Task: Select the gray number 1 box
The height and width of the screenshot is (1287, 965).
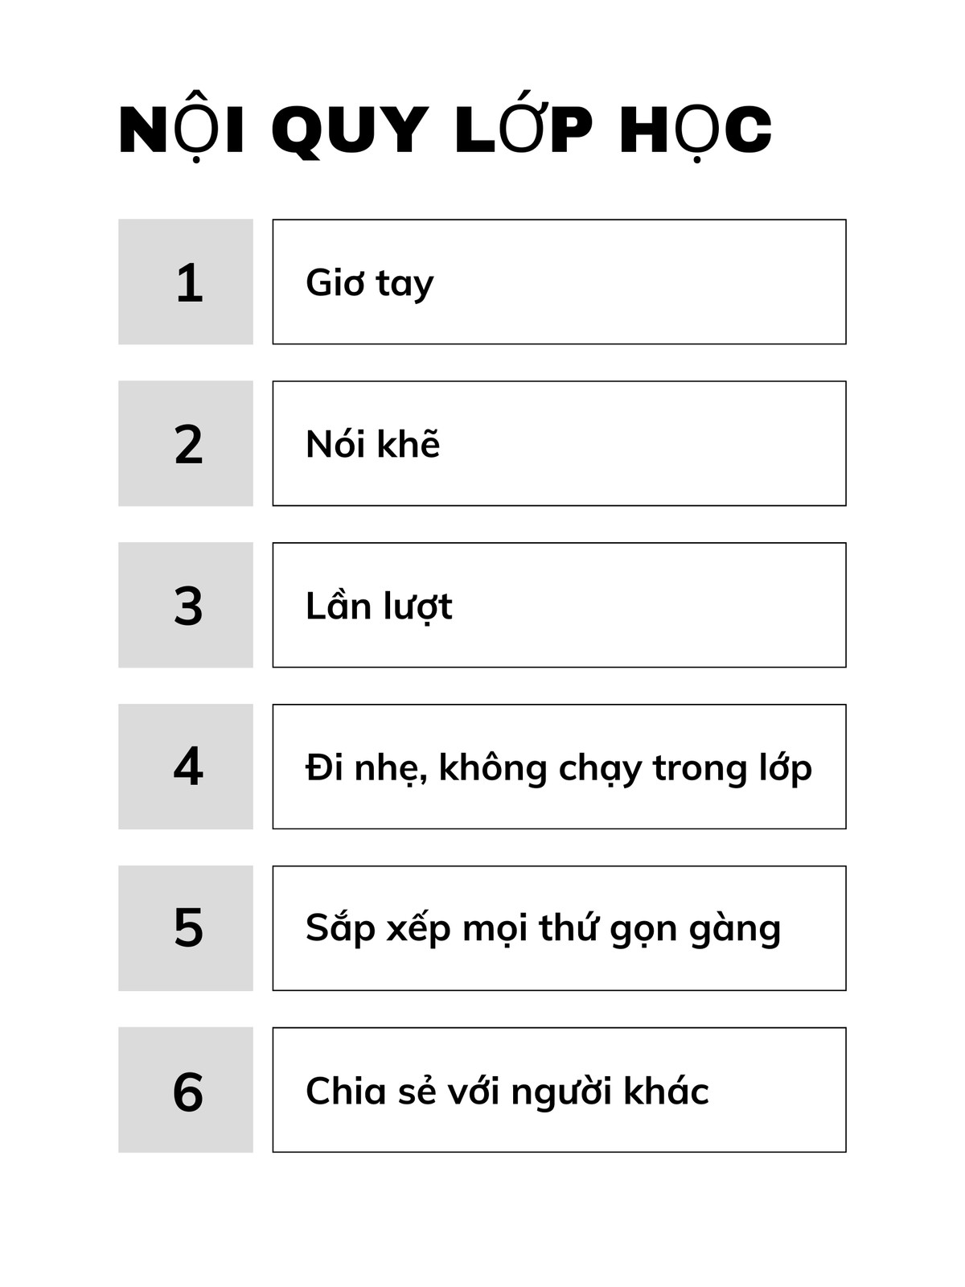Action: [186, 282]
